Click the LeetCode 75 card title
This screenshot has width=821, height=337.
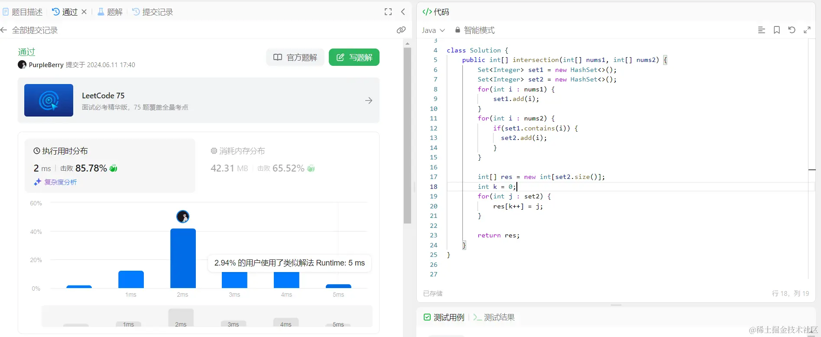(103, 95)
